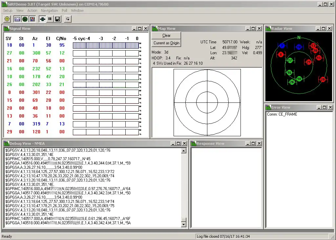The image size is (336, 240).
Task: Open the View menu
Action: click(20, 11)
